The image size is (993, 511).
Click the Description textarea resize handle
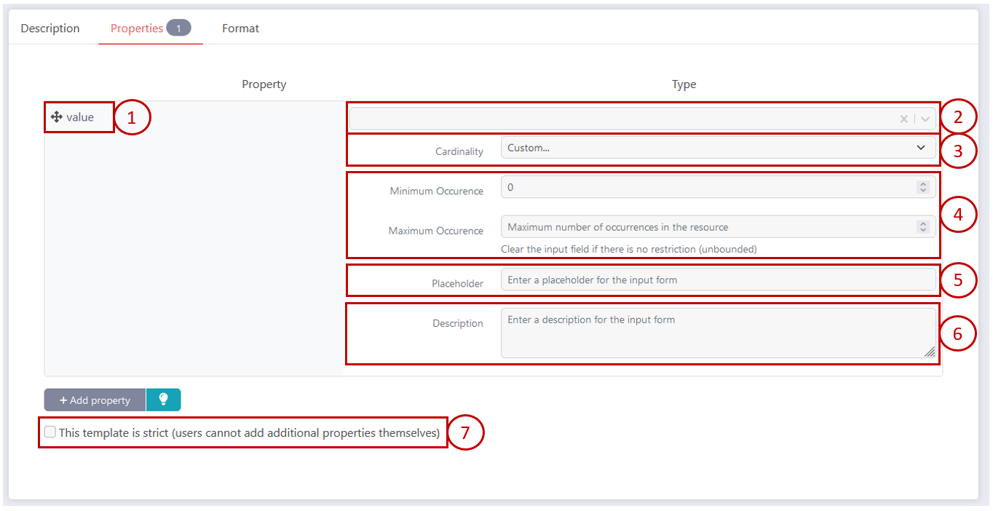[x=930, y=352]
